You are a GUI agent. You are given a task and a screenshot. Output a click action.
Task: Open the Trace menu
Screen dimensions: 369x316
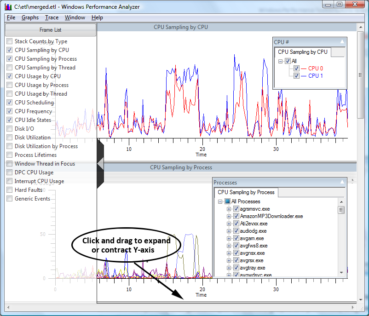(x=52, y=17)
